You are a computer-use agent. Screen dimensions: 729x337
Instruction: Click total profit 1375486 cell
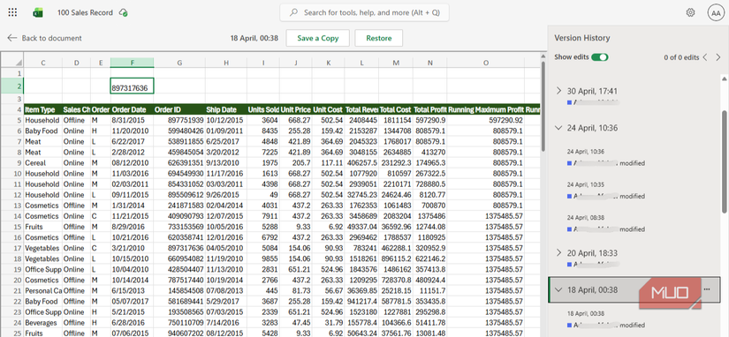[430, 216]
